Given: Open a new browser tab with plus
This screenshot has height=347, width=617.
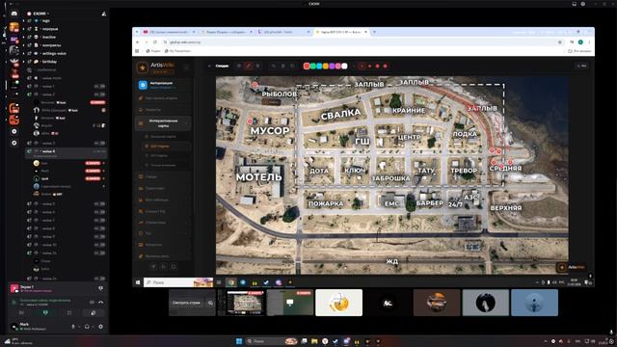Looking at the screenshot, I should click(374, 32).
